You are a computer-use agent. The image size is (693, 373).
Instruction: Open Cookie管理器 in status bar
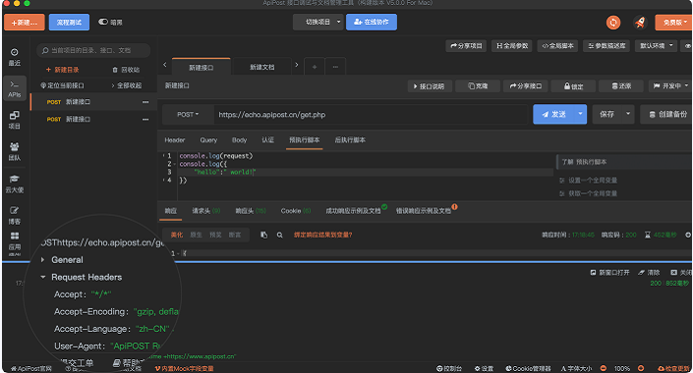coord(528,368)
